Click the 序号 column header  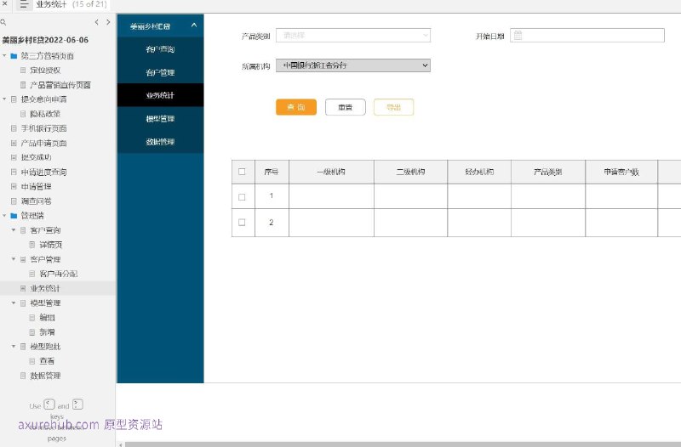(x=272, y=172)
